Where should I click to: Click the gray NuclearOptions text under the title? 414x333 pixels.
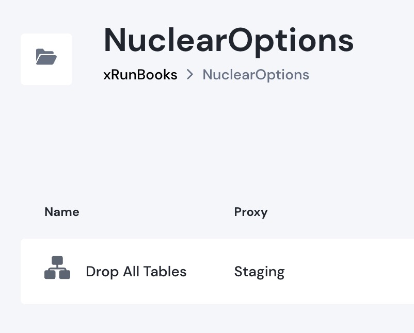(x=256, y=75)
